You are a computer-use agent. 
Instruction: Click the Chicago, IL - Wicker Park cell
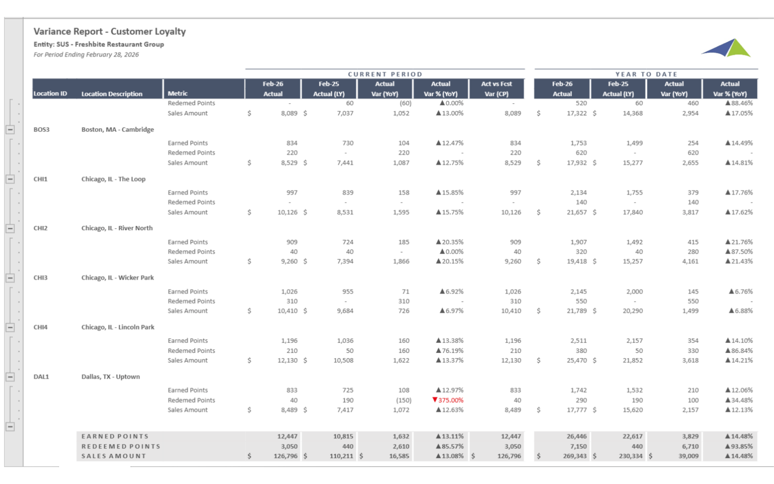point(117,278)
